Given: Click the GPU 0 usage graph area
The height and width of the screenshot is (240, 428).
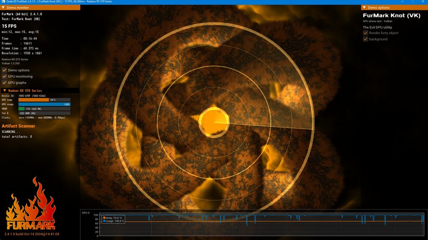Looking at the screenshot, I should point(262,225).
